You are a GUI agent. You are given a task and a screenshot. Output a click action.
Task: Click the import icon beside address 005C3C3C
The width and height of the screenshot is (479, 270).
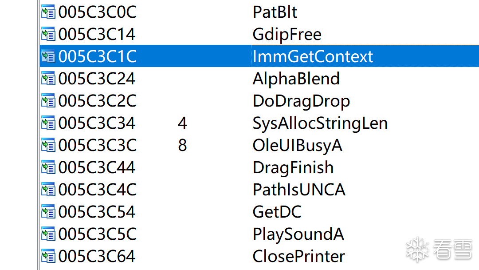point(48,145)
